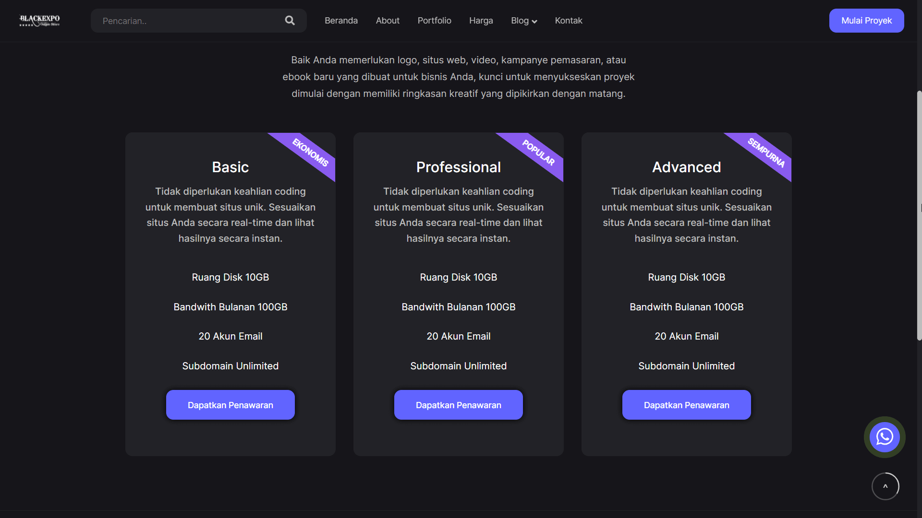Open the WhatsApp chat widget
The image size is (922, 518).
tap(884, 437)
